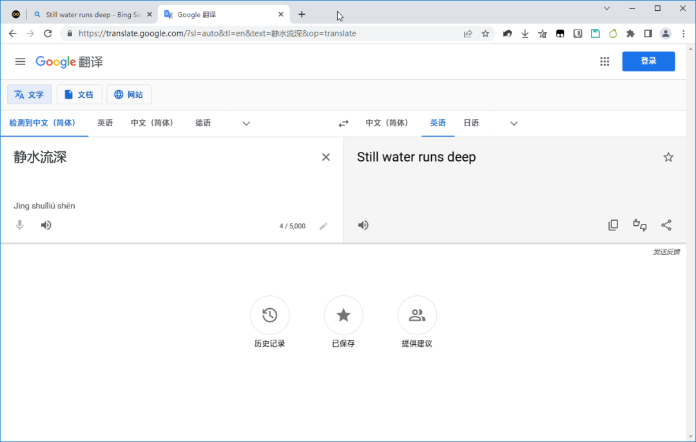This screenshot has width=696, height=442.
Task: Click the voice input microphone icon
Action: coord(20,225)
